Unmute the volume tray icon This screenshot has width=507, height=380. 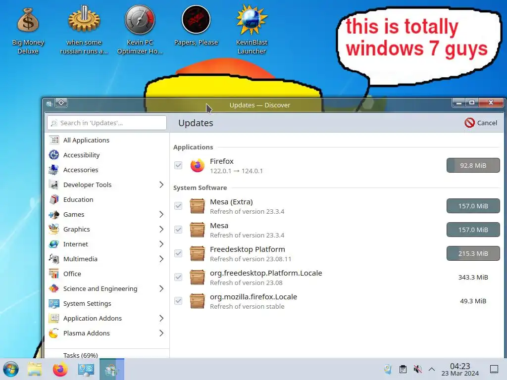[418, 369]
